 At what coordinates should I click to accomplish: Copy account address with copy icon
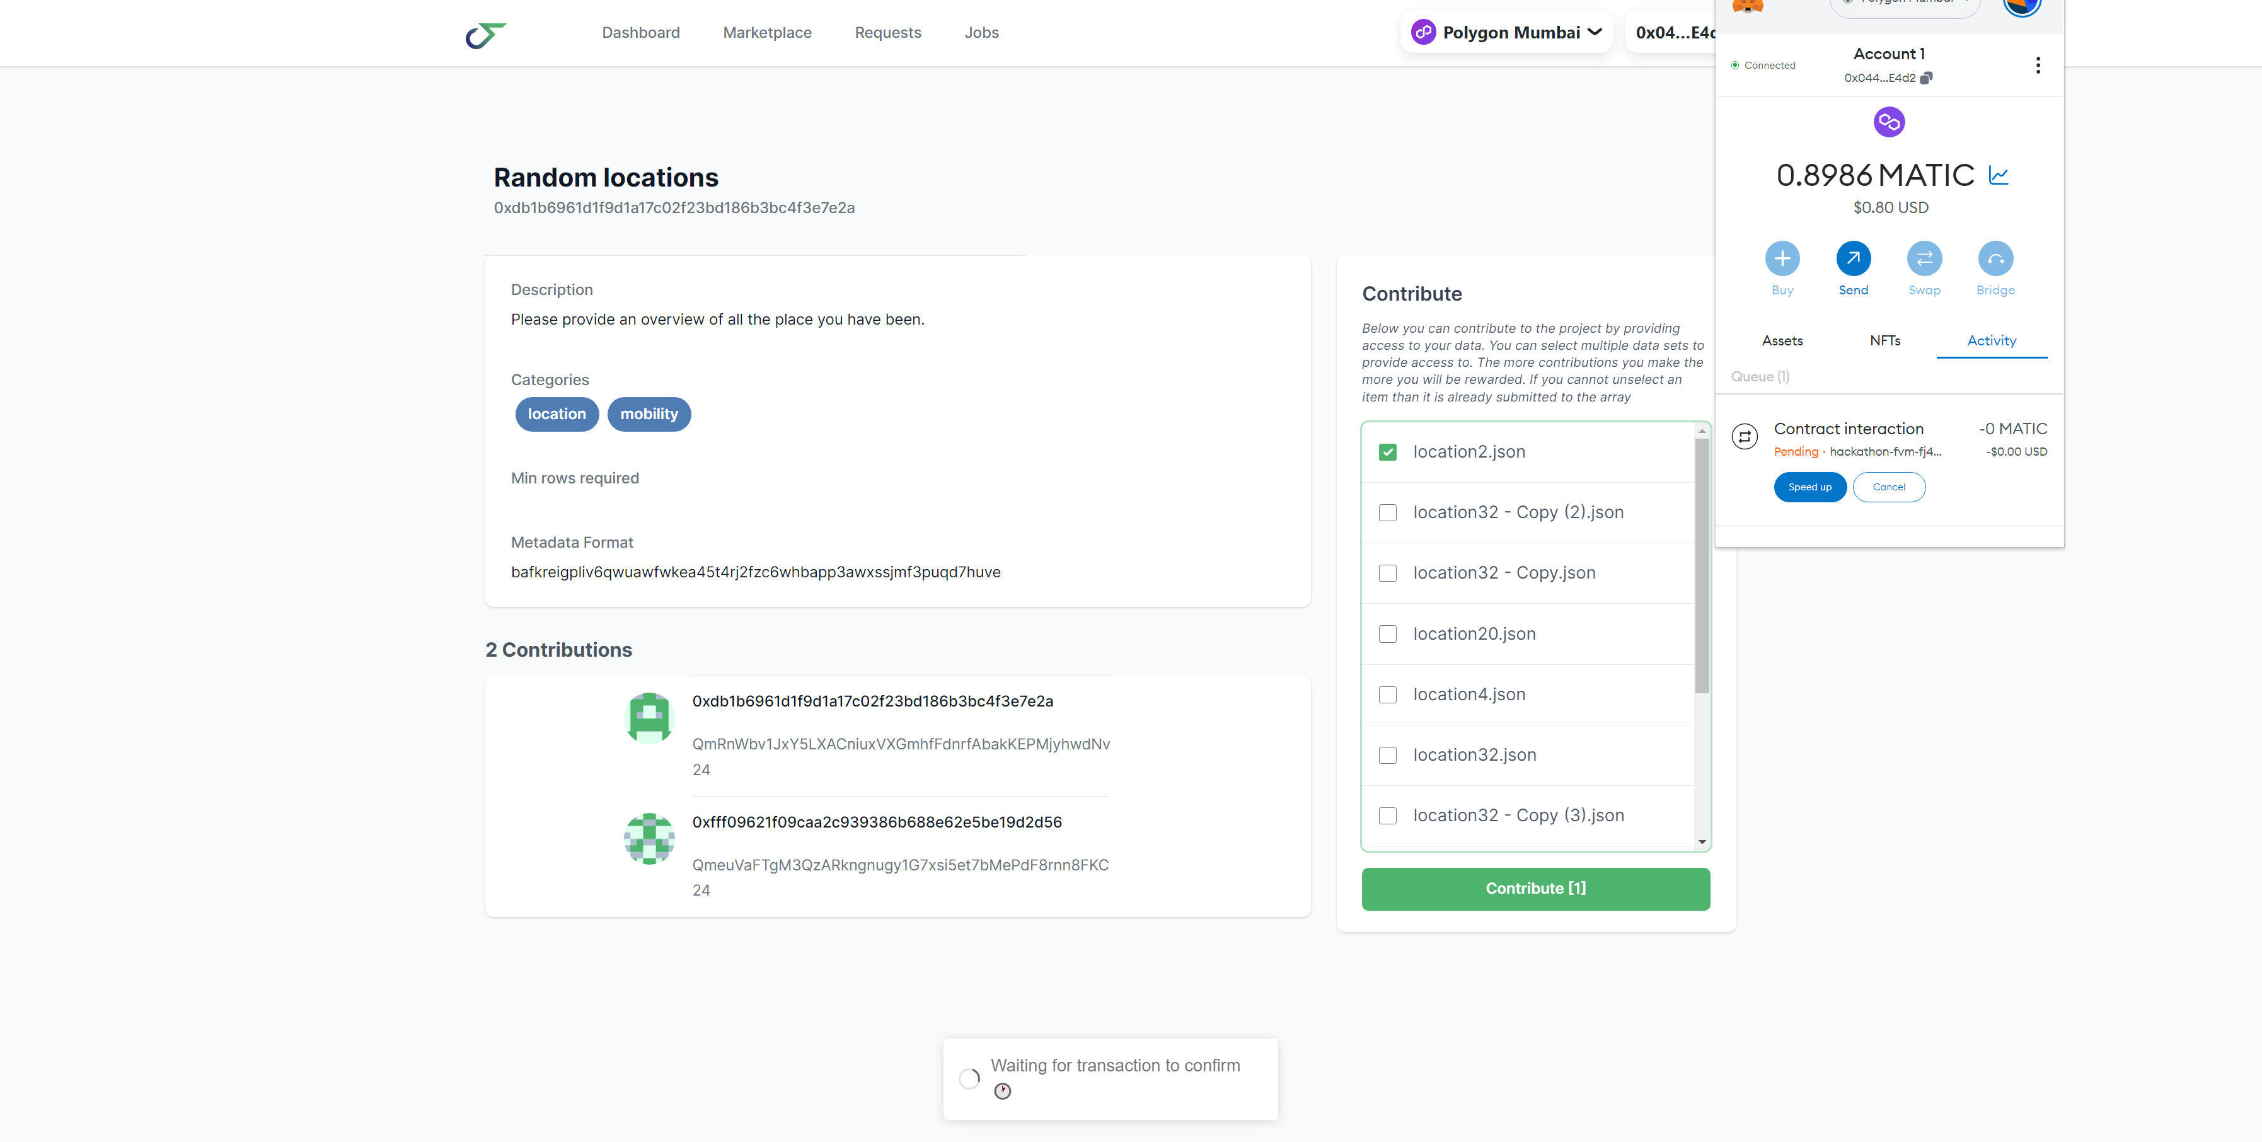click(x=1925, y=78)
